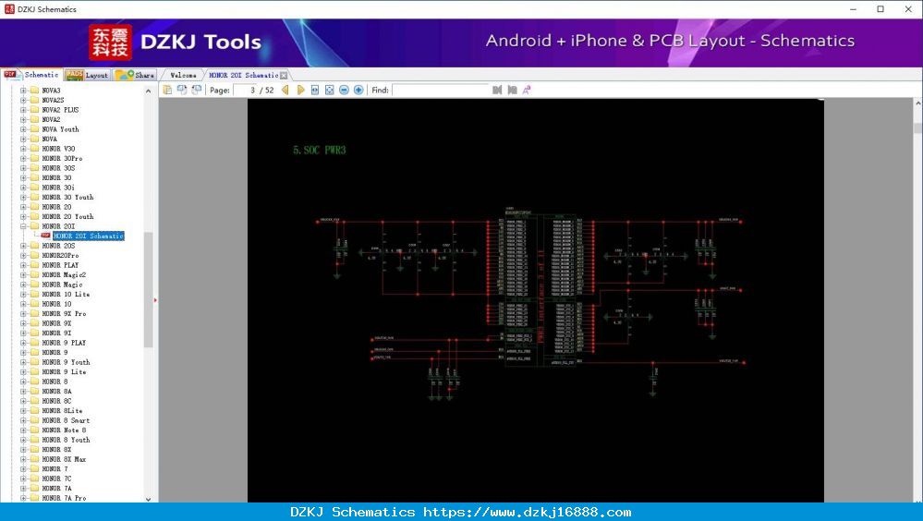This screenshot has height=521, width=923.
Task: Fit whole page icon
Action: [x=330, y=90]
